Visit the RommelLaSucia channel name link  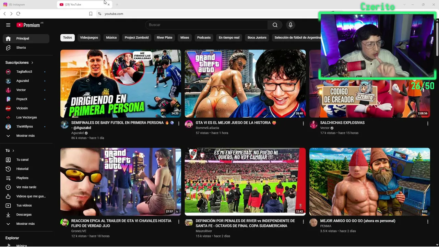[x=207, y=128]
